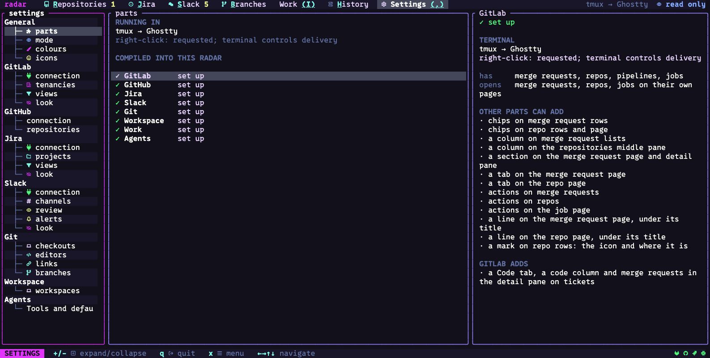This screenshot has width=710, height=358.
Task: Collapse the Jira group in settings tree
Action: 13,139
